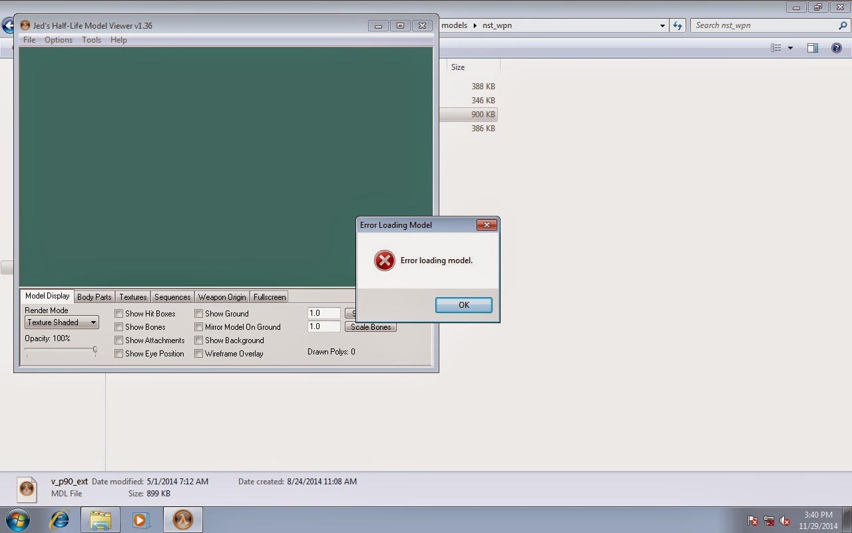
Task: Click the volume speaker icon in system tray
Action: [x=785, y=520]
